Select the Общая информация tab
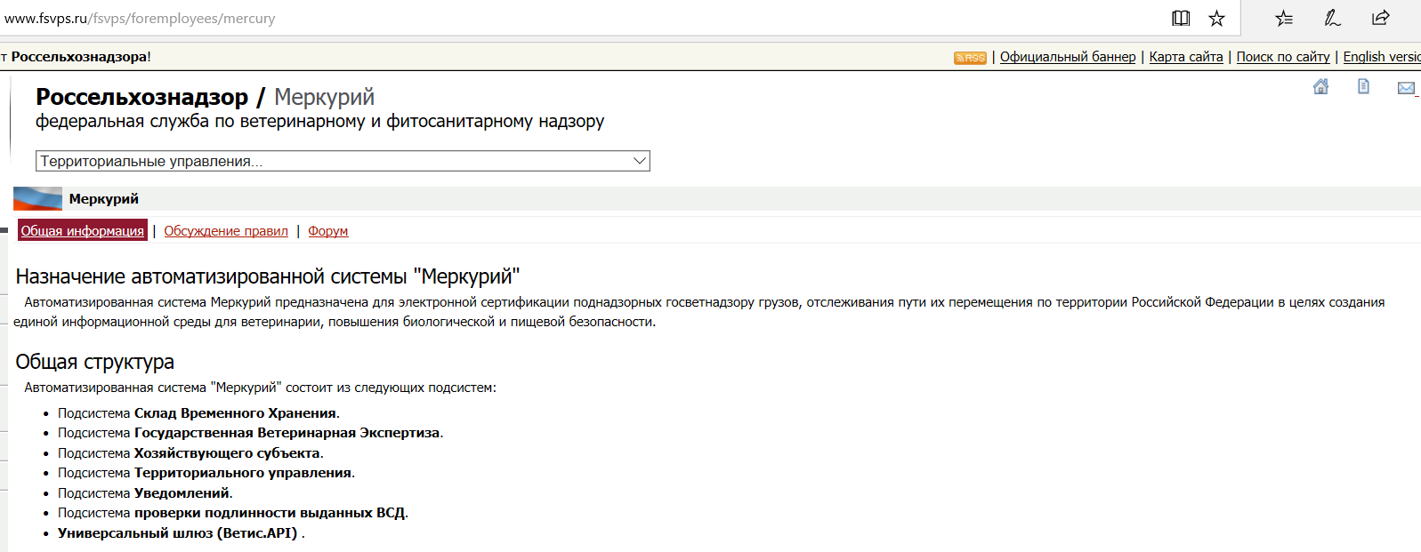Image resolution: width=1421 pixels, height=552 pixels. click(x=83, y=231)
